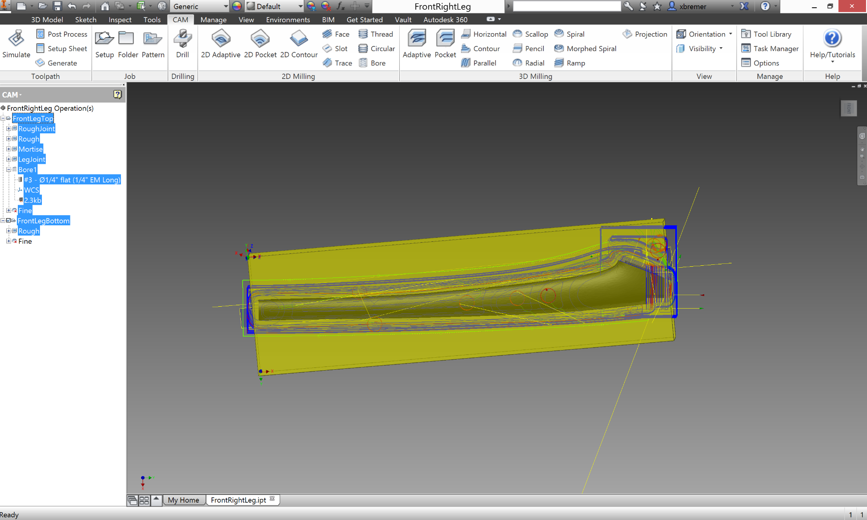This screenshot has width=867, height=520.
Task: Sign in as user xbremer
Action: coord(693,6)
